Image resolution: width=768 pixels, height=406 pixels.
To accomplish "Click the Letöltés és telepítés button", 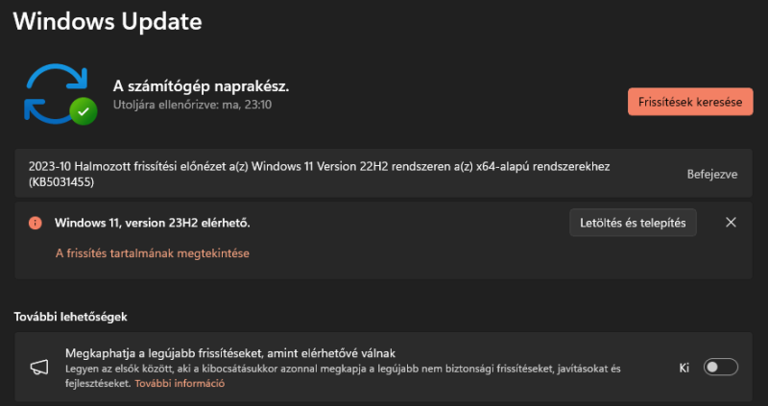I will 633,223.
